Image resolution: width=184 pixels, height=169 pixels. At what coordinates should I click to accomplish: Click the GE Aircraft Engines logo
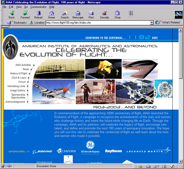pyautogui.click(x=90, y=147)
